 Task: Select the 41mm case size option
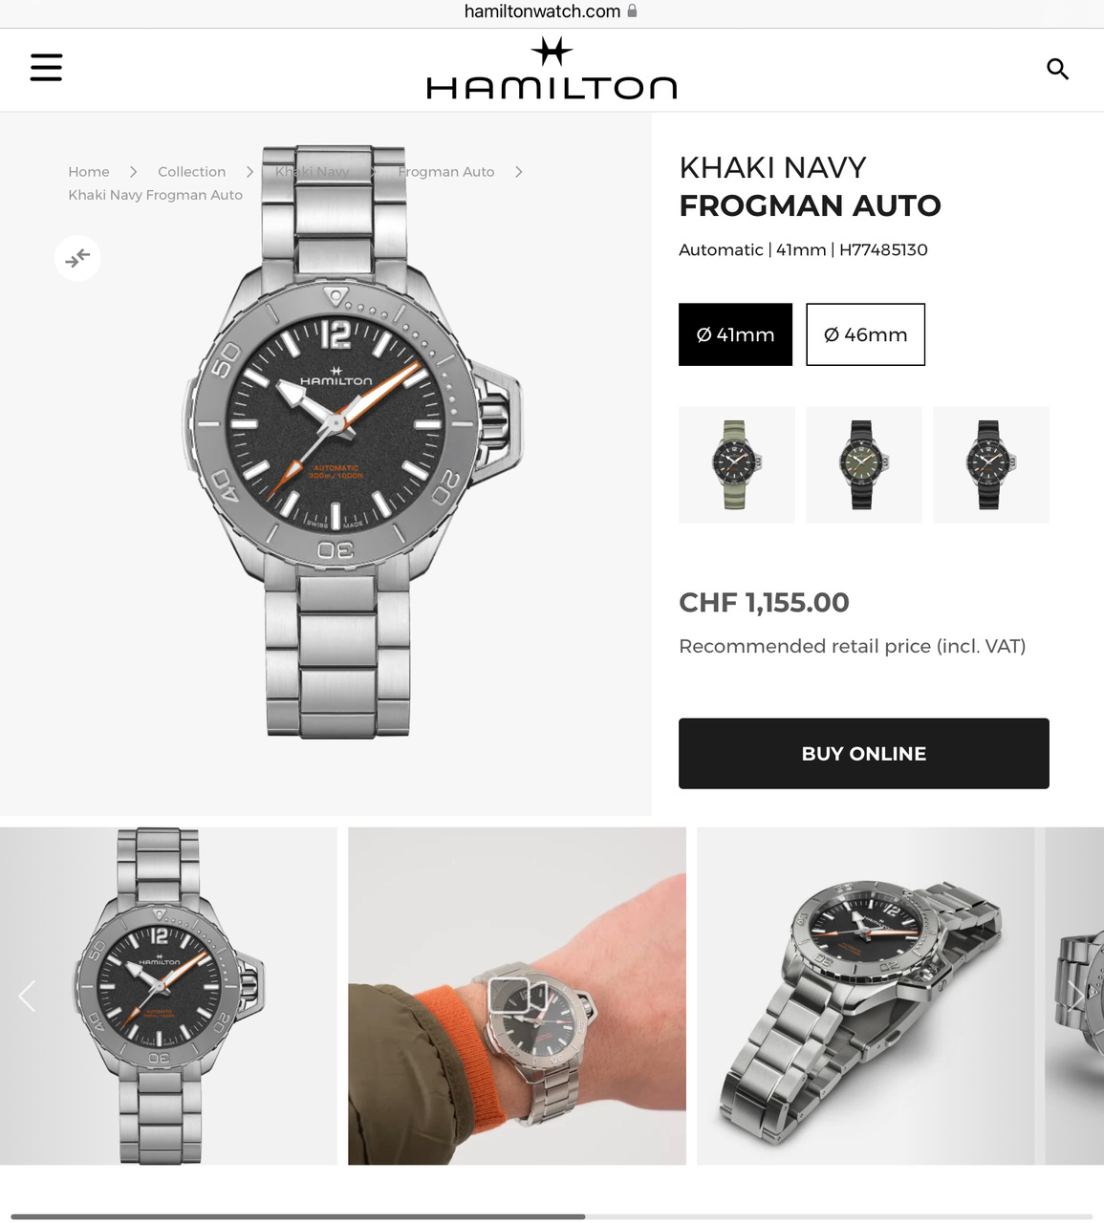(735, 334)
